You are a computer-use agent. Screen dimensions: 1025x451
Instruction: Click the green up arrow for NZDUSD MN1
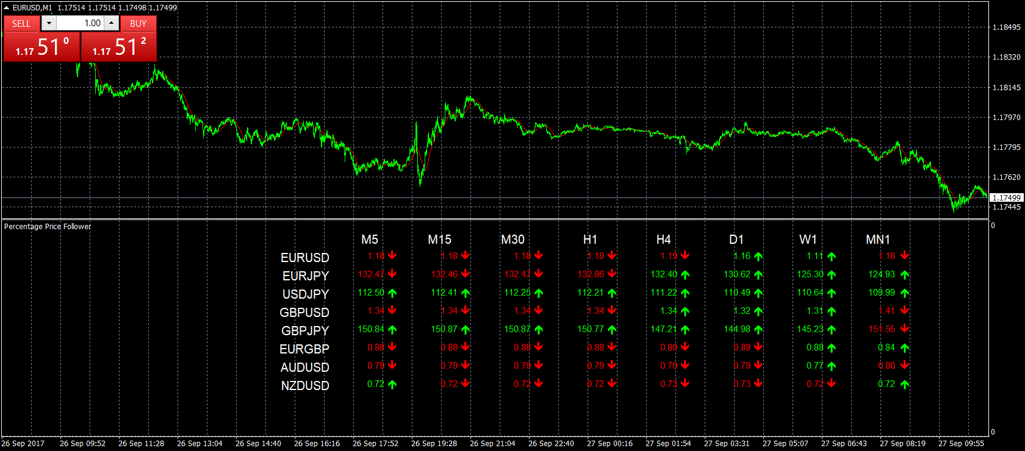(x=905, y=385)
